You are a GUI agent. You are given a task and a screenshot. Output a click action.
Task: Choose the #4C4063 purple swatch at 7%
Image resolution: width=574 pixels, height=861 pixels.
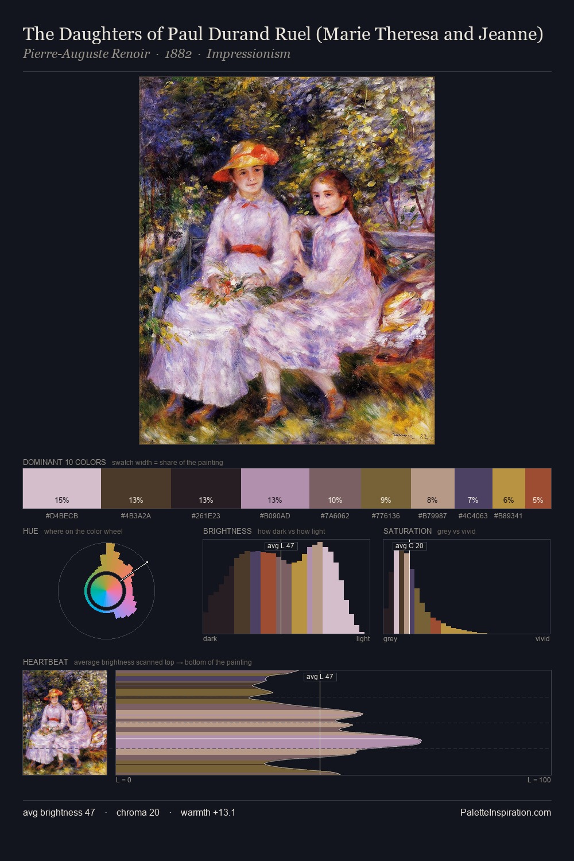474,488
